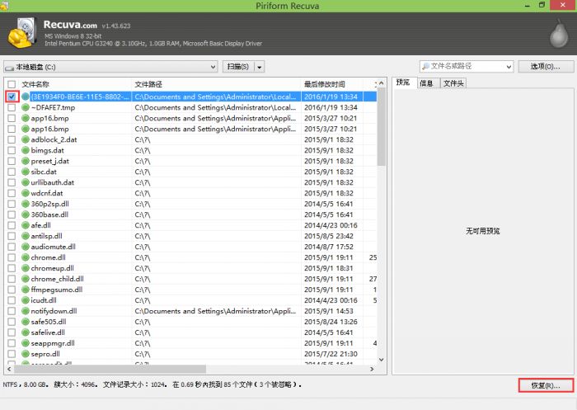
Task: Click green status dot of sibc.dat
Action: (x=25, y=172)
